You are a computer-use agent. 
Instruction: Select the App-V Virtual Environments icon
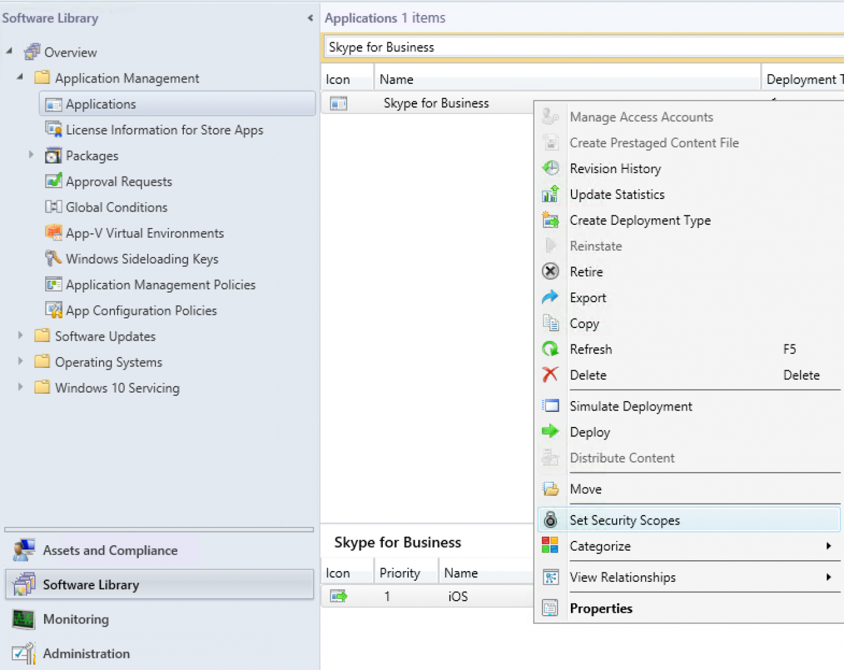pyautogui.click(x=54, y=233)
